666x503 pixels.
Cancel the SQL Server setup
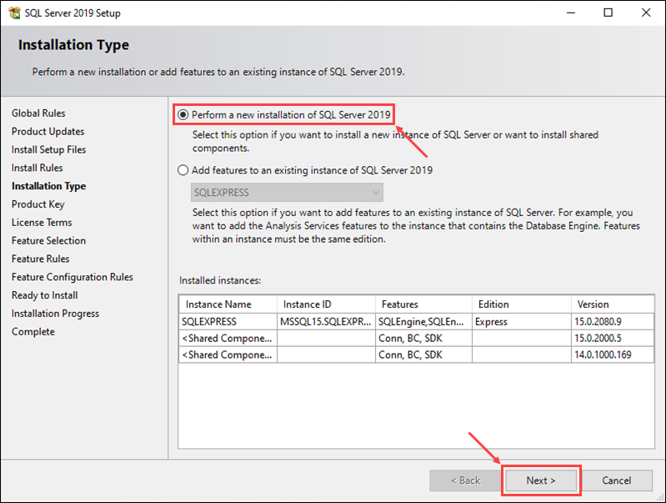click(616, 480)
